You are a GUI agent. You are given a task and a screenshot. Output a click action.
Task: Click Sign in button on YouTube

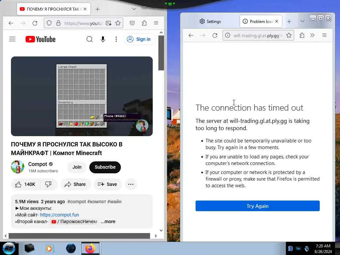(139, 39)
